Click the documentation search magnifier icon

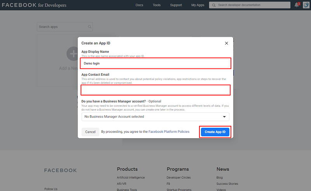click(213, 5)
